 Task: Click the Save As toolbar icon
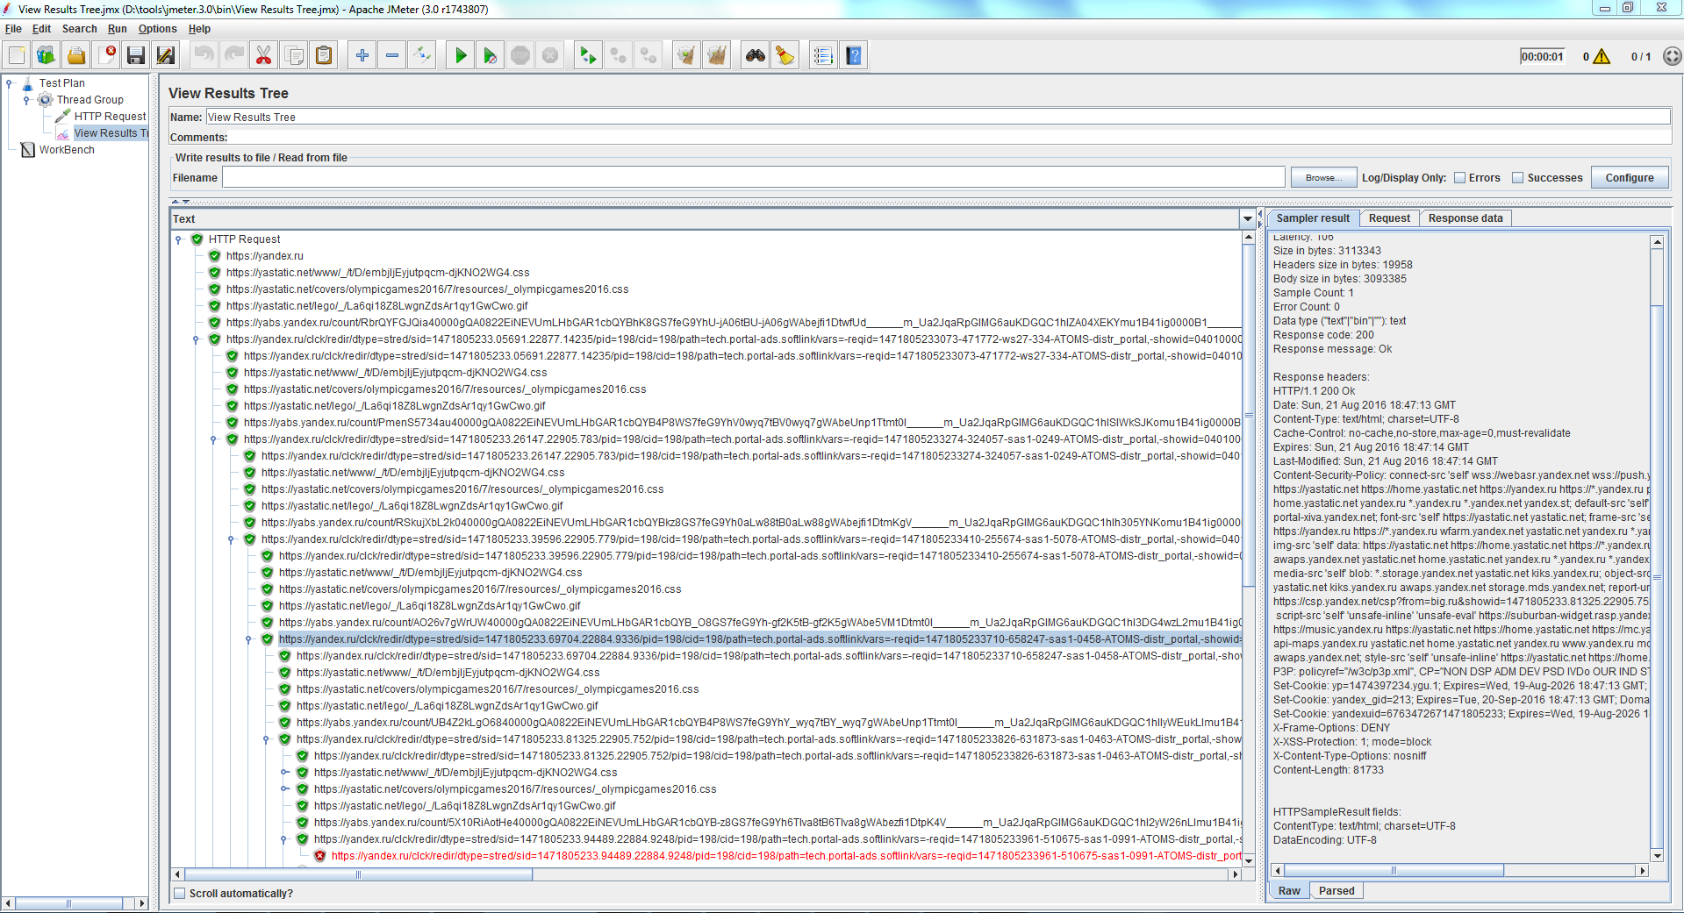[x=166, y=56]
